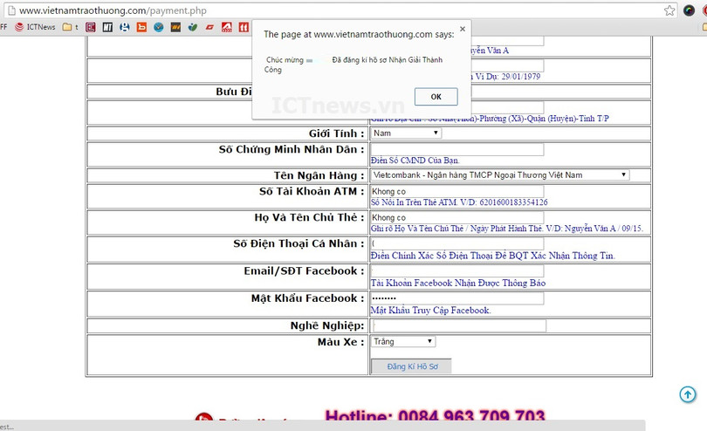The height and width of the screenshot is (431, 707).
Task: Open the yellow bookmark folder 't'
Action: (x=70, y=27)
